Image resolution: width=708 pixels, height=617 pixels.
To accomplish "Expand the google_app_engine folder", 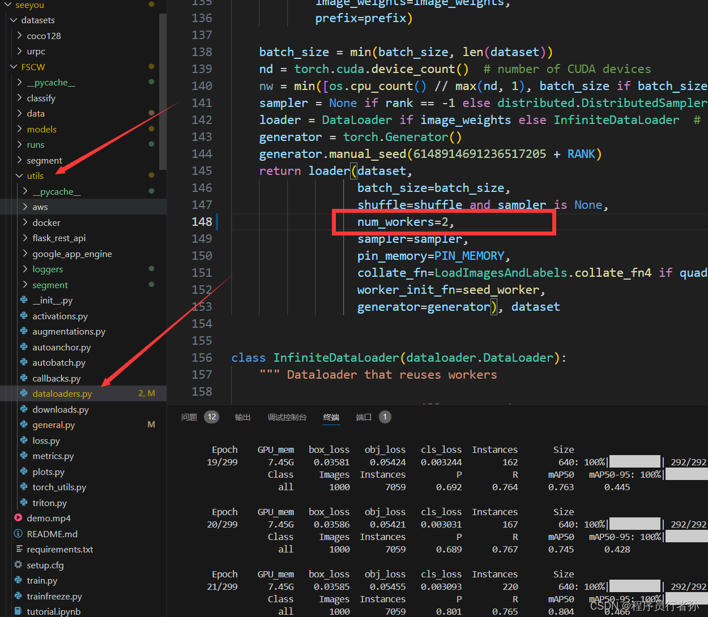I will tap(25, 254).
